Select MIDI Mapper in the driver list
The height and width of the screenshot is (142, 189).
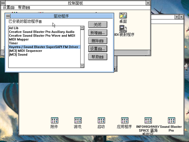19,39
